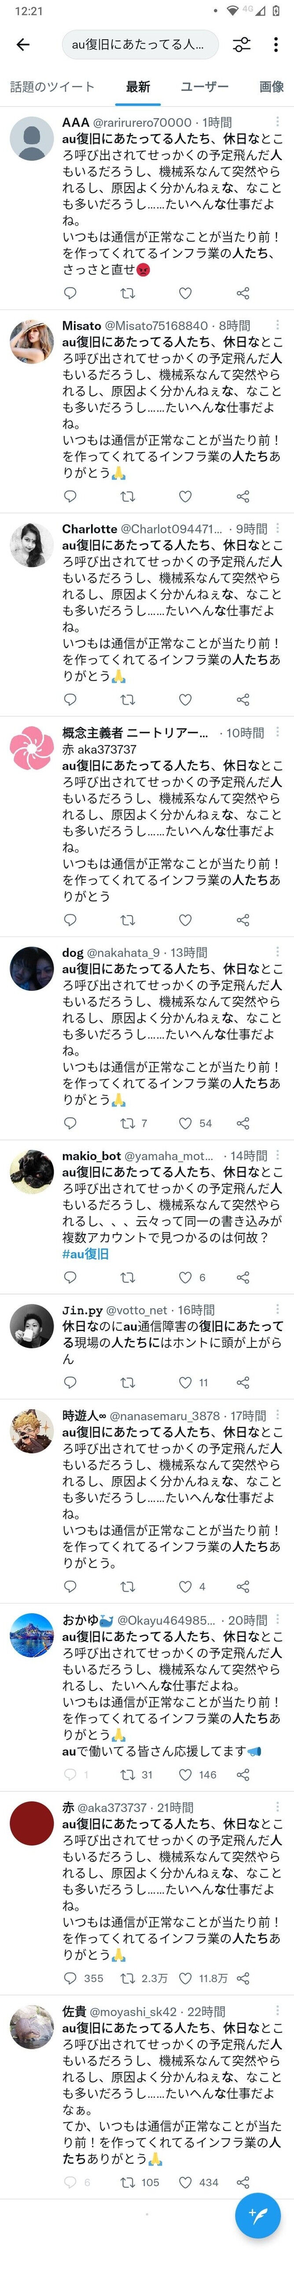Open options menu for Jin.py's tweet
Image resolution: width=294 pixels, height=2270 pixels.
[277, 1310]
